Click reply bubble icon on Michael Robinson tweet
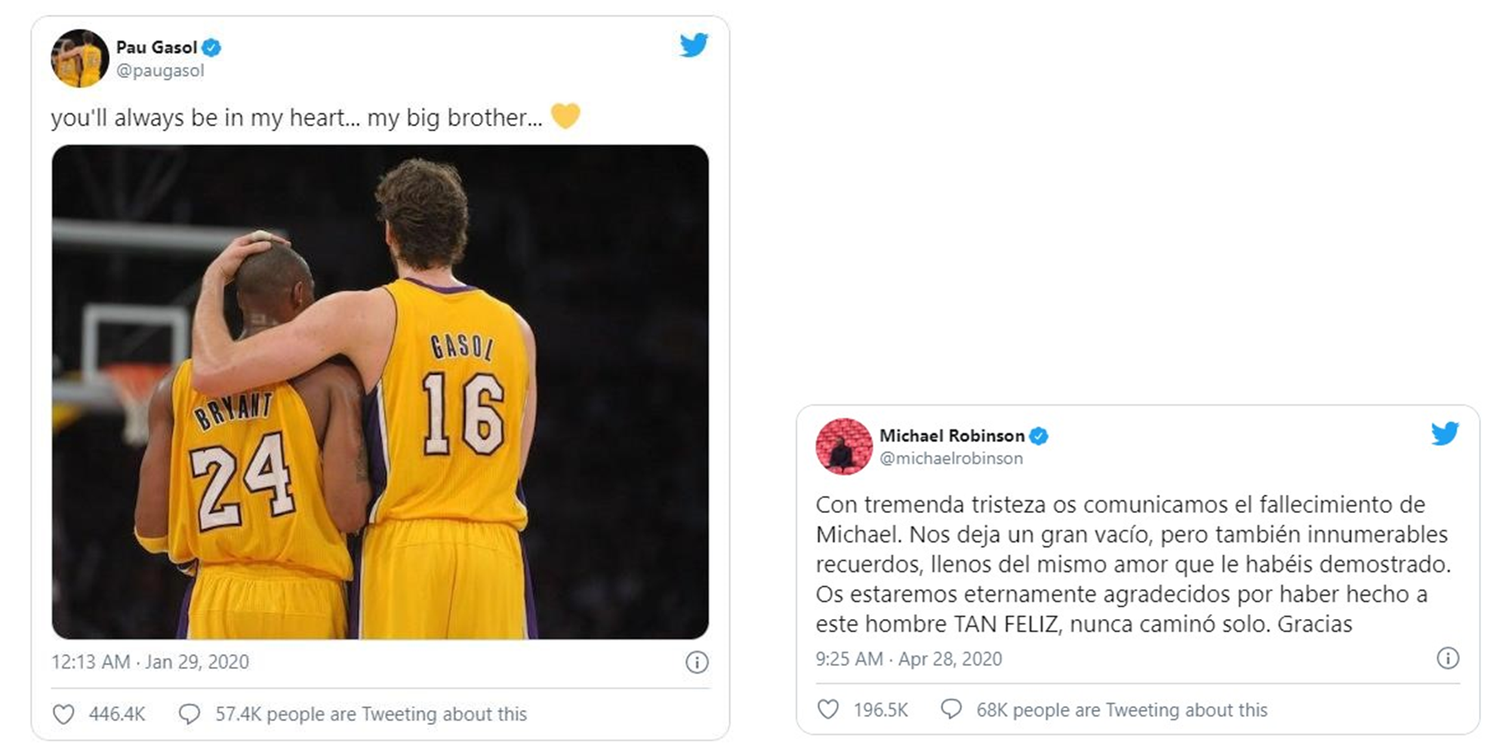The height and width of the screenshot is (755, 1503). tap(950, 709)
